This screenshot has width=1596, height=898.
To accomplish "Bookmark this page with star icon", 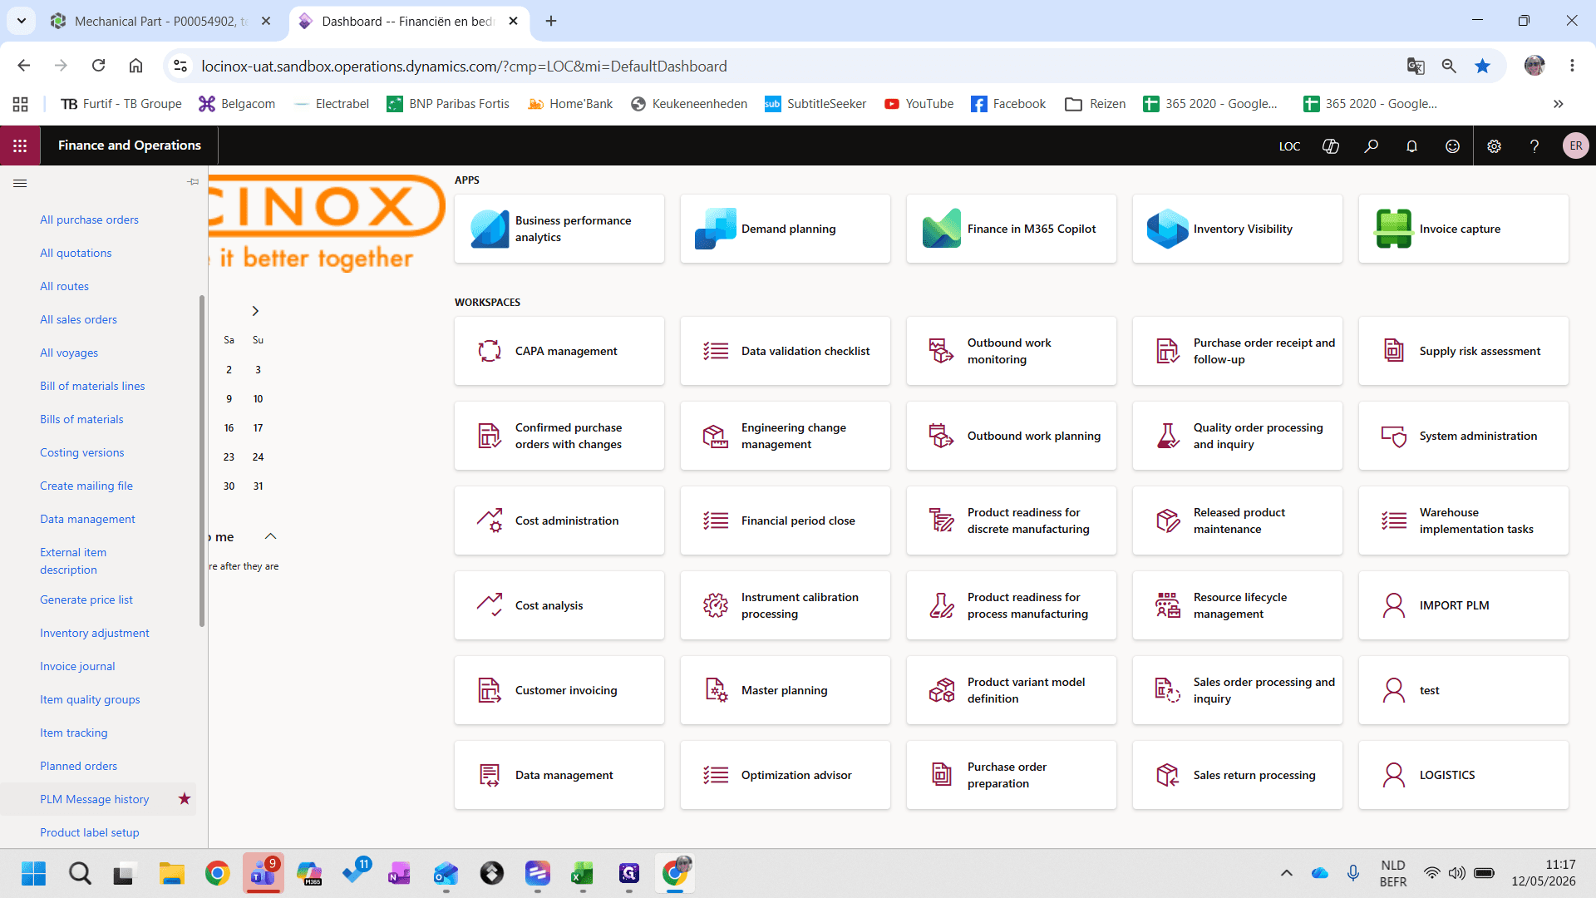I will pos(1482,67).
